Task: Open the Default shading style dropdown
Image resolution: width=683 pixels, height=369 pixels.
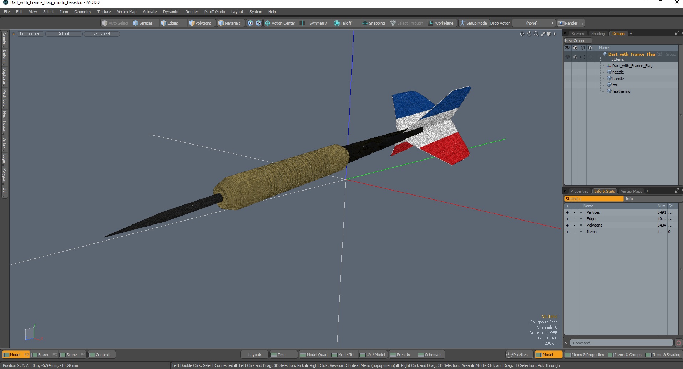Action: tap(64, 34)
